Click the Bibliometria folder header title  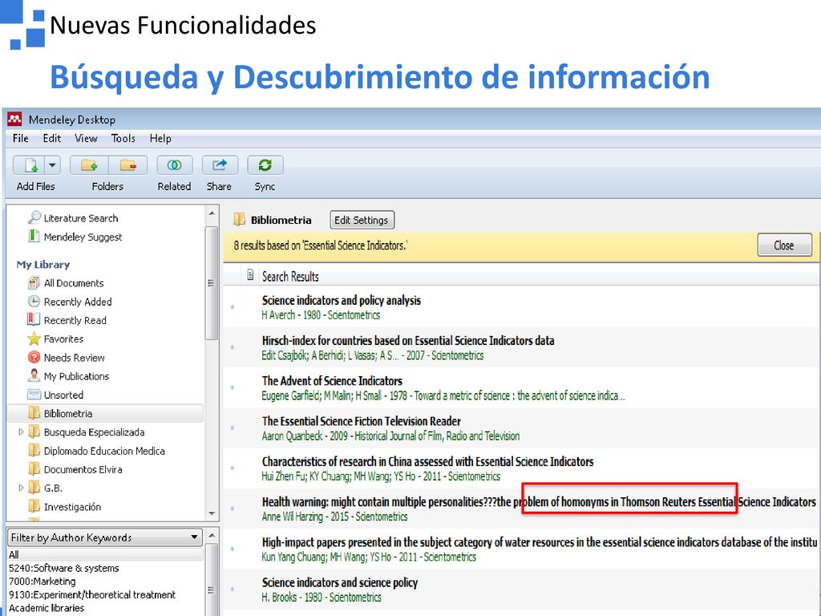(281, 220)
